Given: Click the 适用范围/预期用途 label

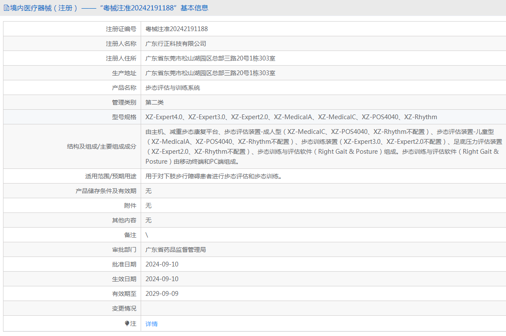Looking at the screenshot, I should [x=111, y=176].
